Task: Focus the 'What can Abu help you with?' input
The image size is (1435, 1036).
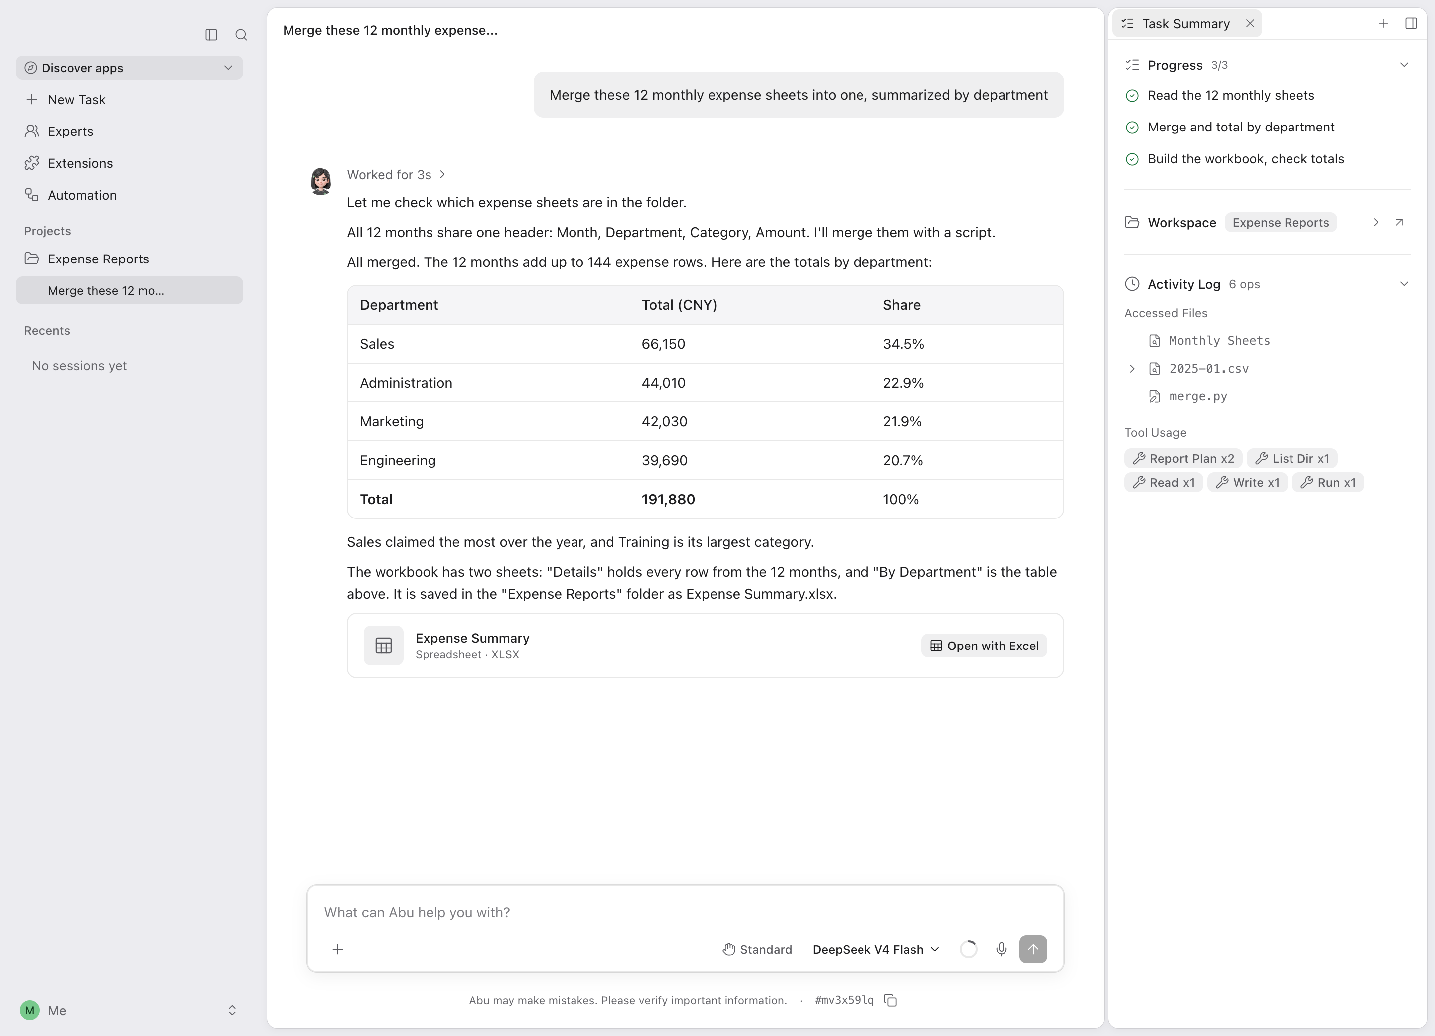Action: click(x=685, y=912)
